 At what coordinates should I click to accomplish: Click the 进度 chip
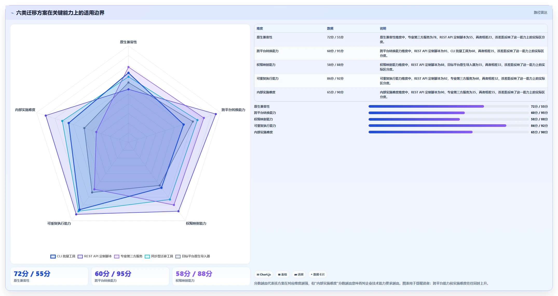point(299,274)
